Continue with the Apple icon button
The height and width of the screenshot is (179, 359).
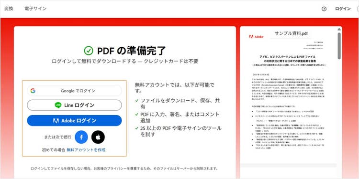[98, 137]
